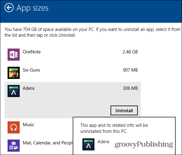Click the Adera name in the selected row
182x155 pixels.
[x=28, y=88]
